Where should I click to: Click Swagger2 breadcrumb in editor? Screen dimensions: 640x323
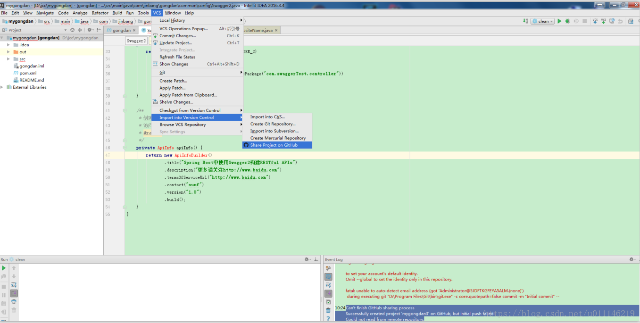136,41
